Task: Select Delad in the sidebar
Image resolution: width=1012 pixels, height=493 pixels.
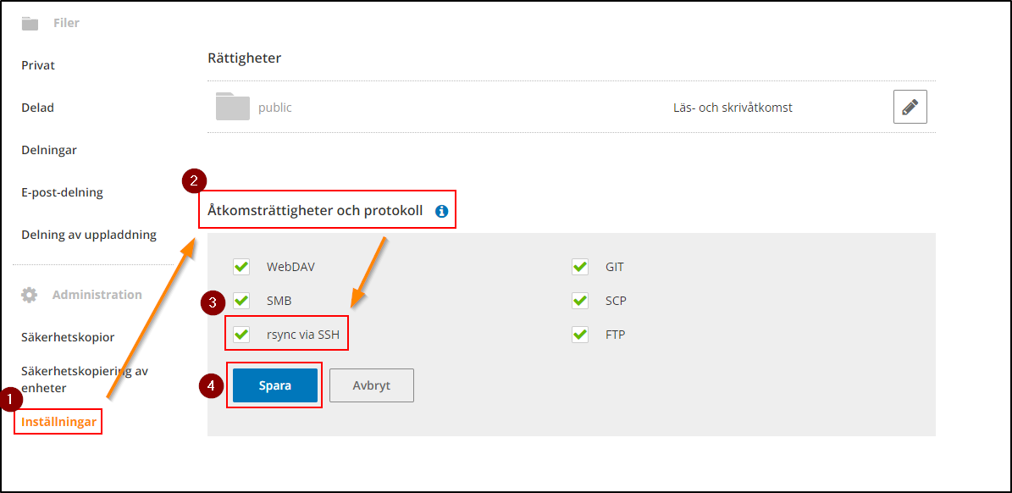Action: [38, 108]
